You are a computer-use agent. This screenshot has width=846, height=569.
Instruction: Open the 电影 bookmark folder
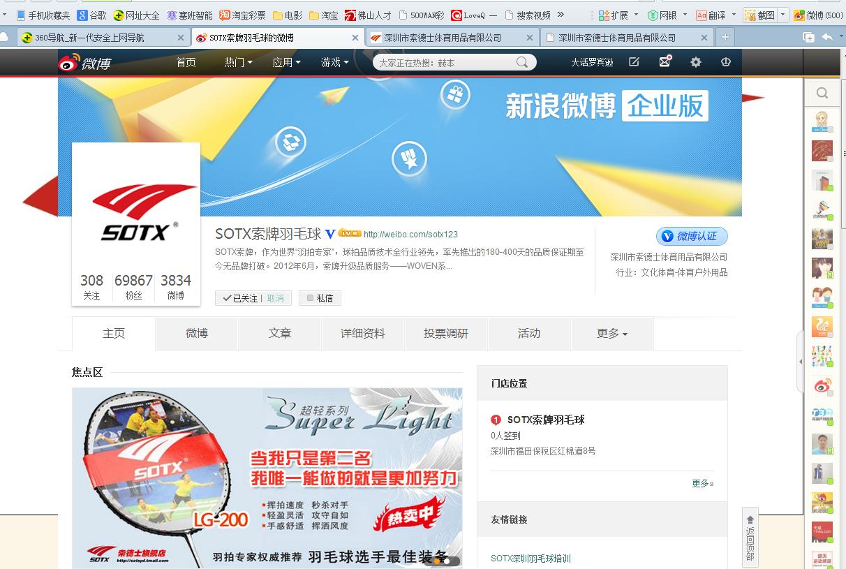[x=287, y=15]
